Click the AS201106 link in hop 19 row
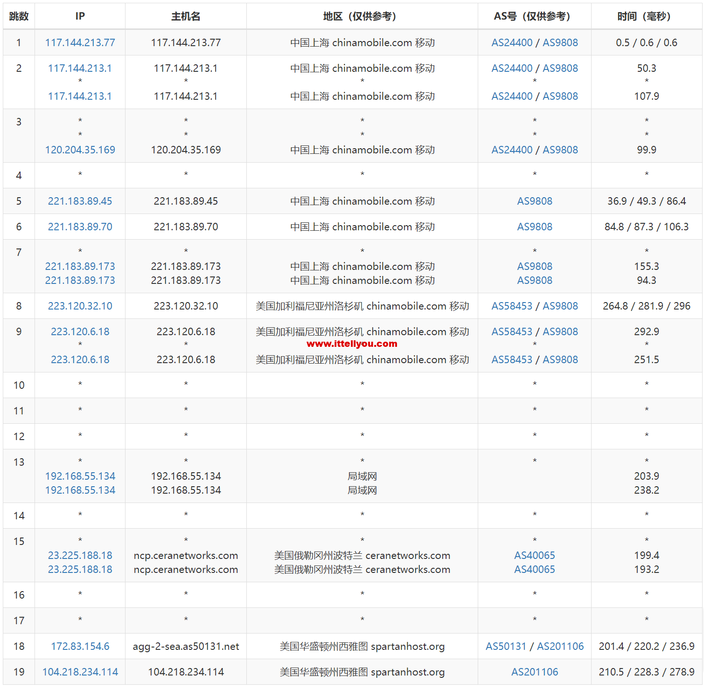 coord(535,672)
